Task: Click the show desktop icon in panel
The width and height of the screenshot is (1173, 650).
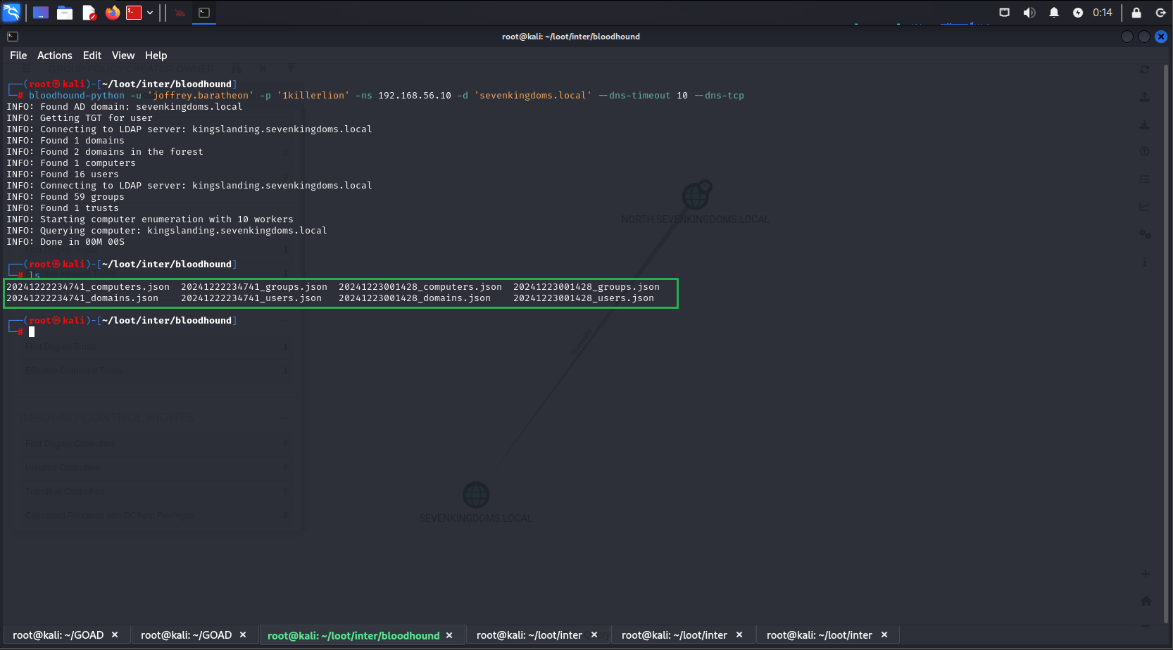Action: [x=41, y=13]
